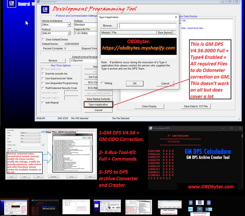The image size is (245, 216).
Task: Click the Calculadora DPS title bar icon
Action: (x=150, y=128)
